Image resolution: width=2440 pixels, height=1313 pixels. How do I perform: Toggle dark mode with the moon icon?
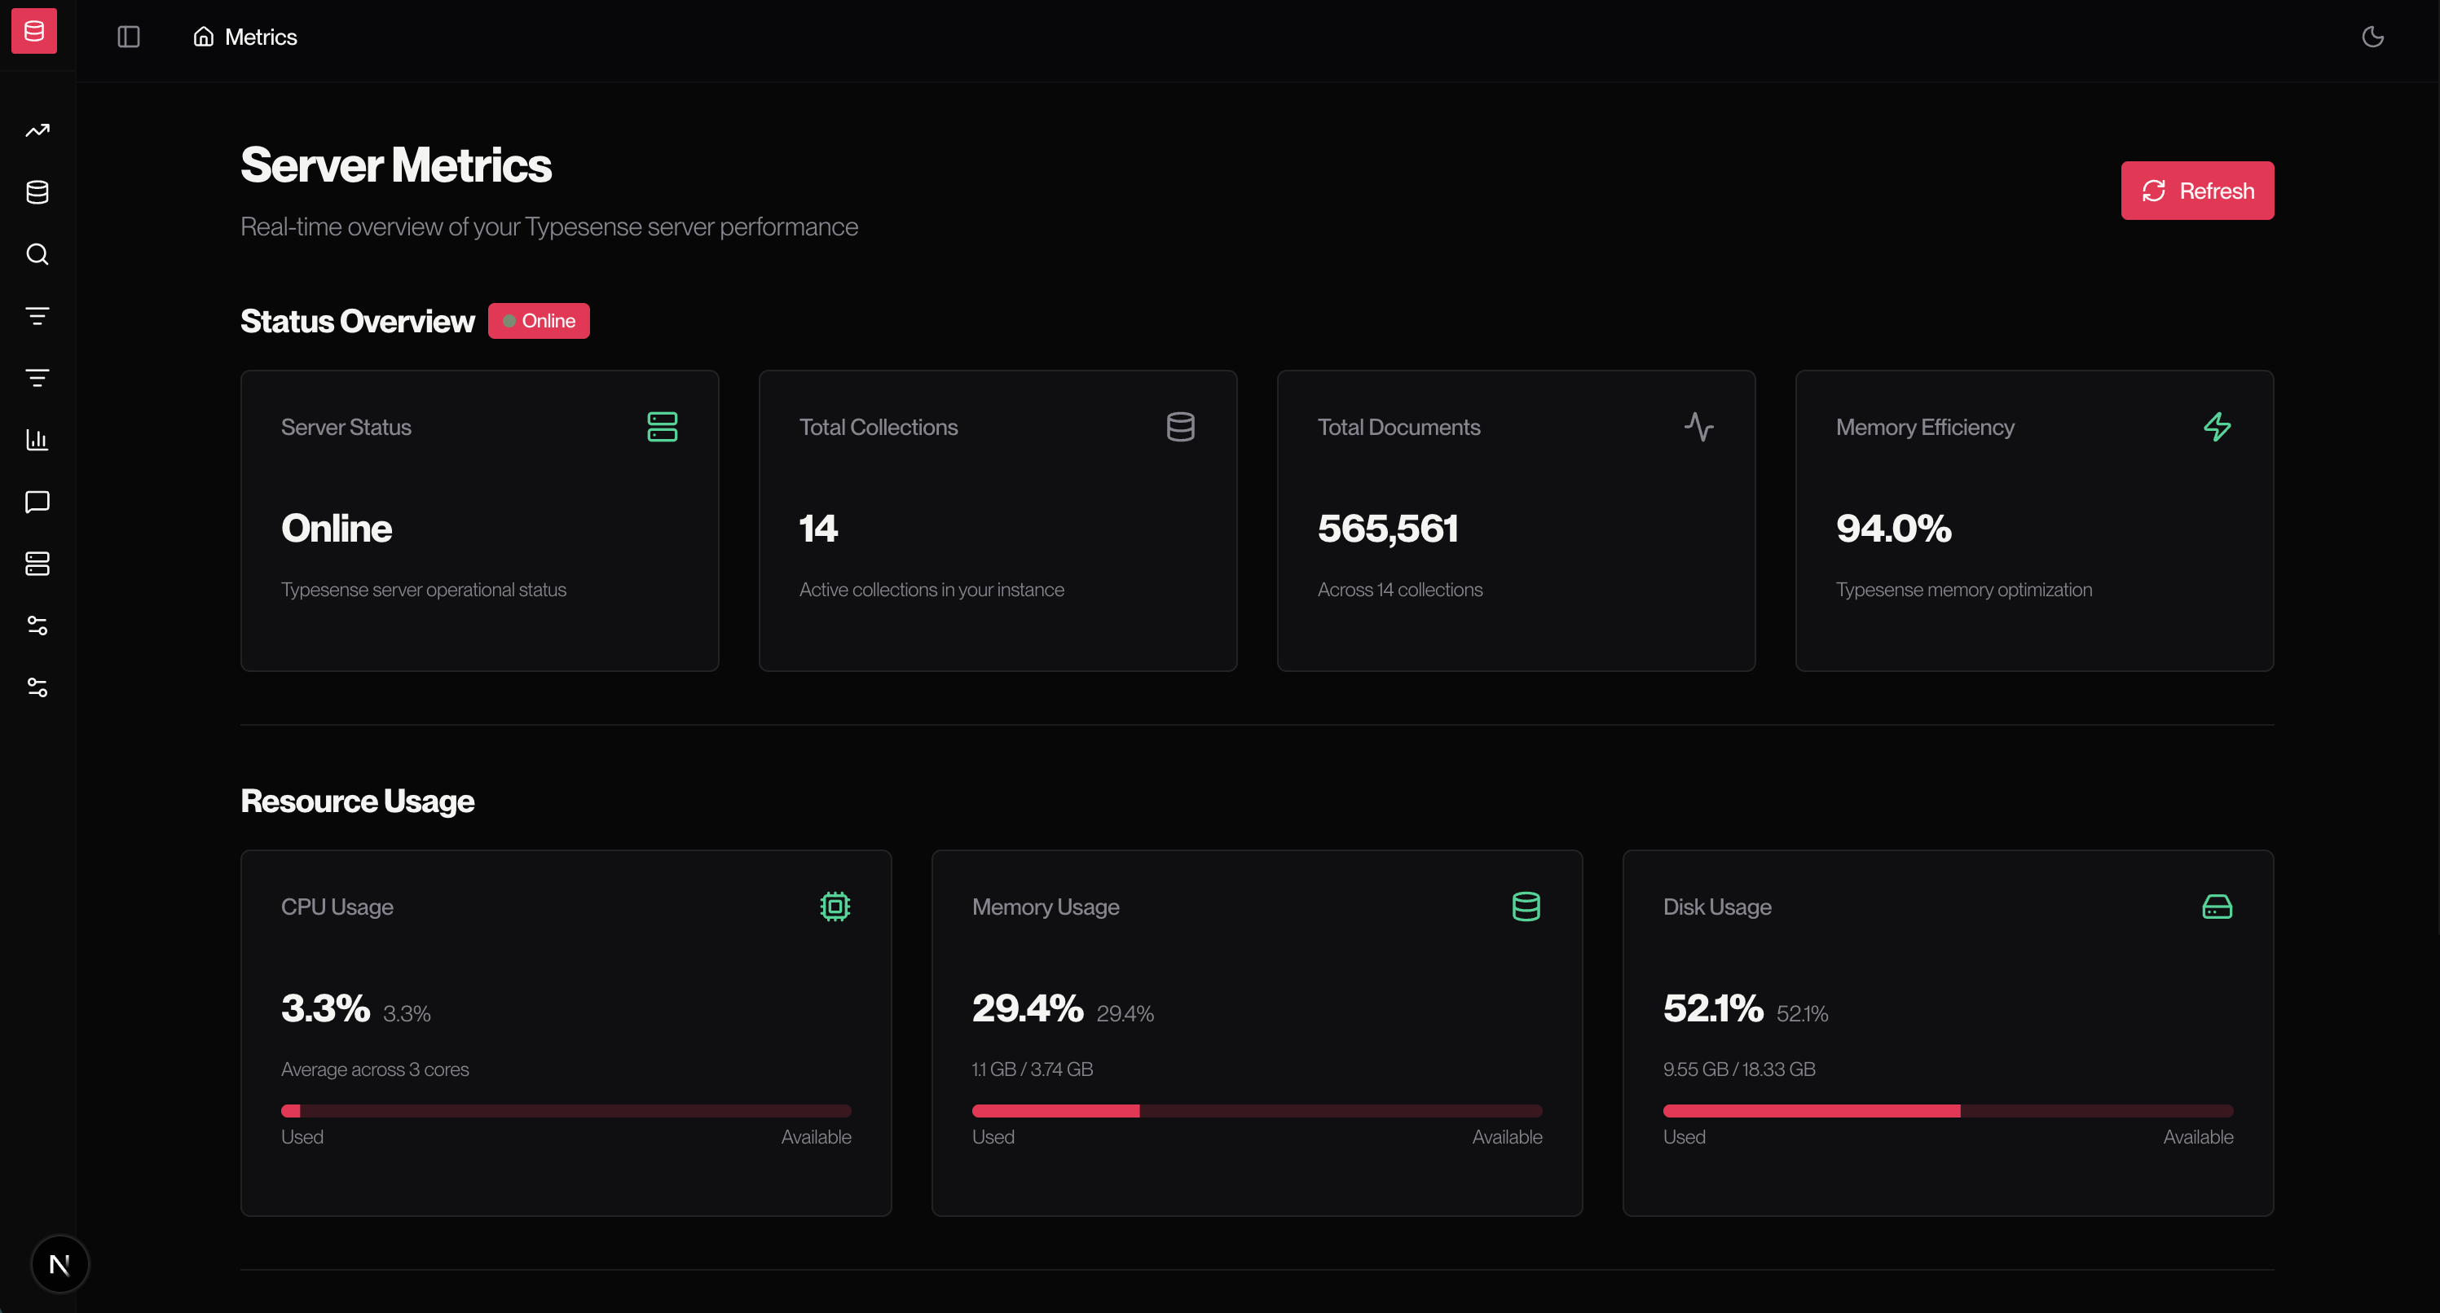(x=2372, y=36)
